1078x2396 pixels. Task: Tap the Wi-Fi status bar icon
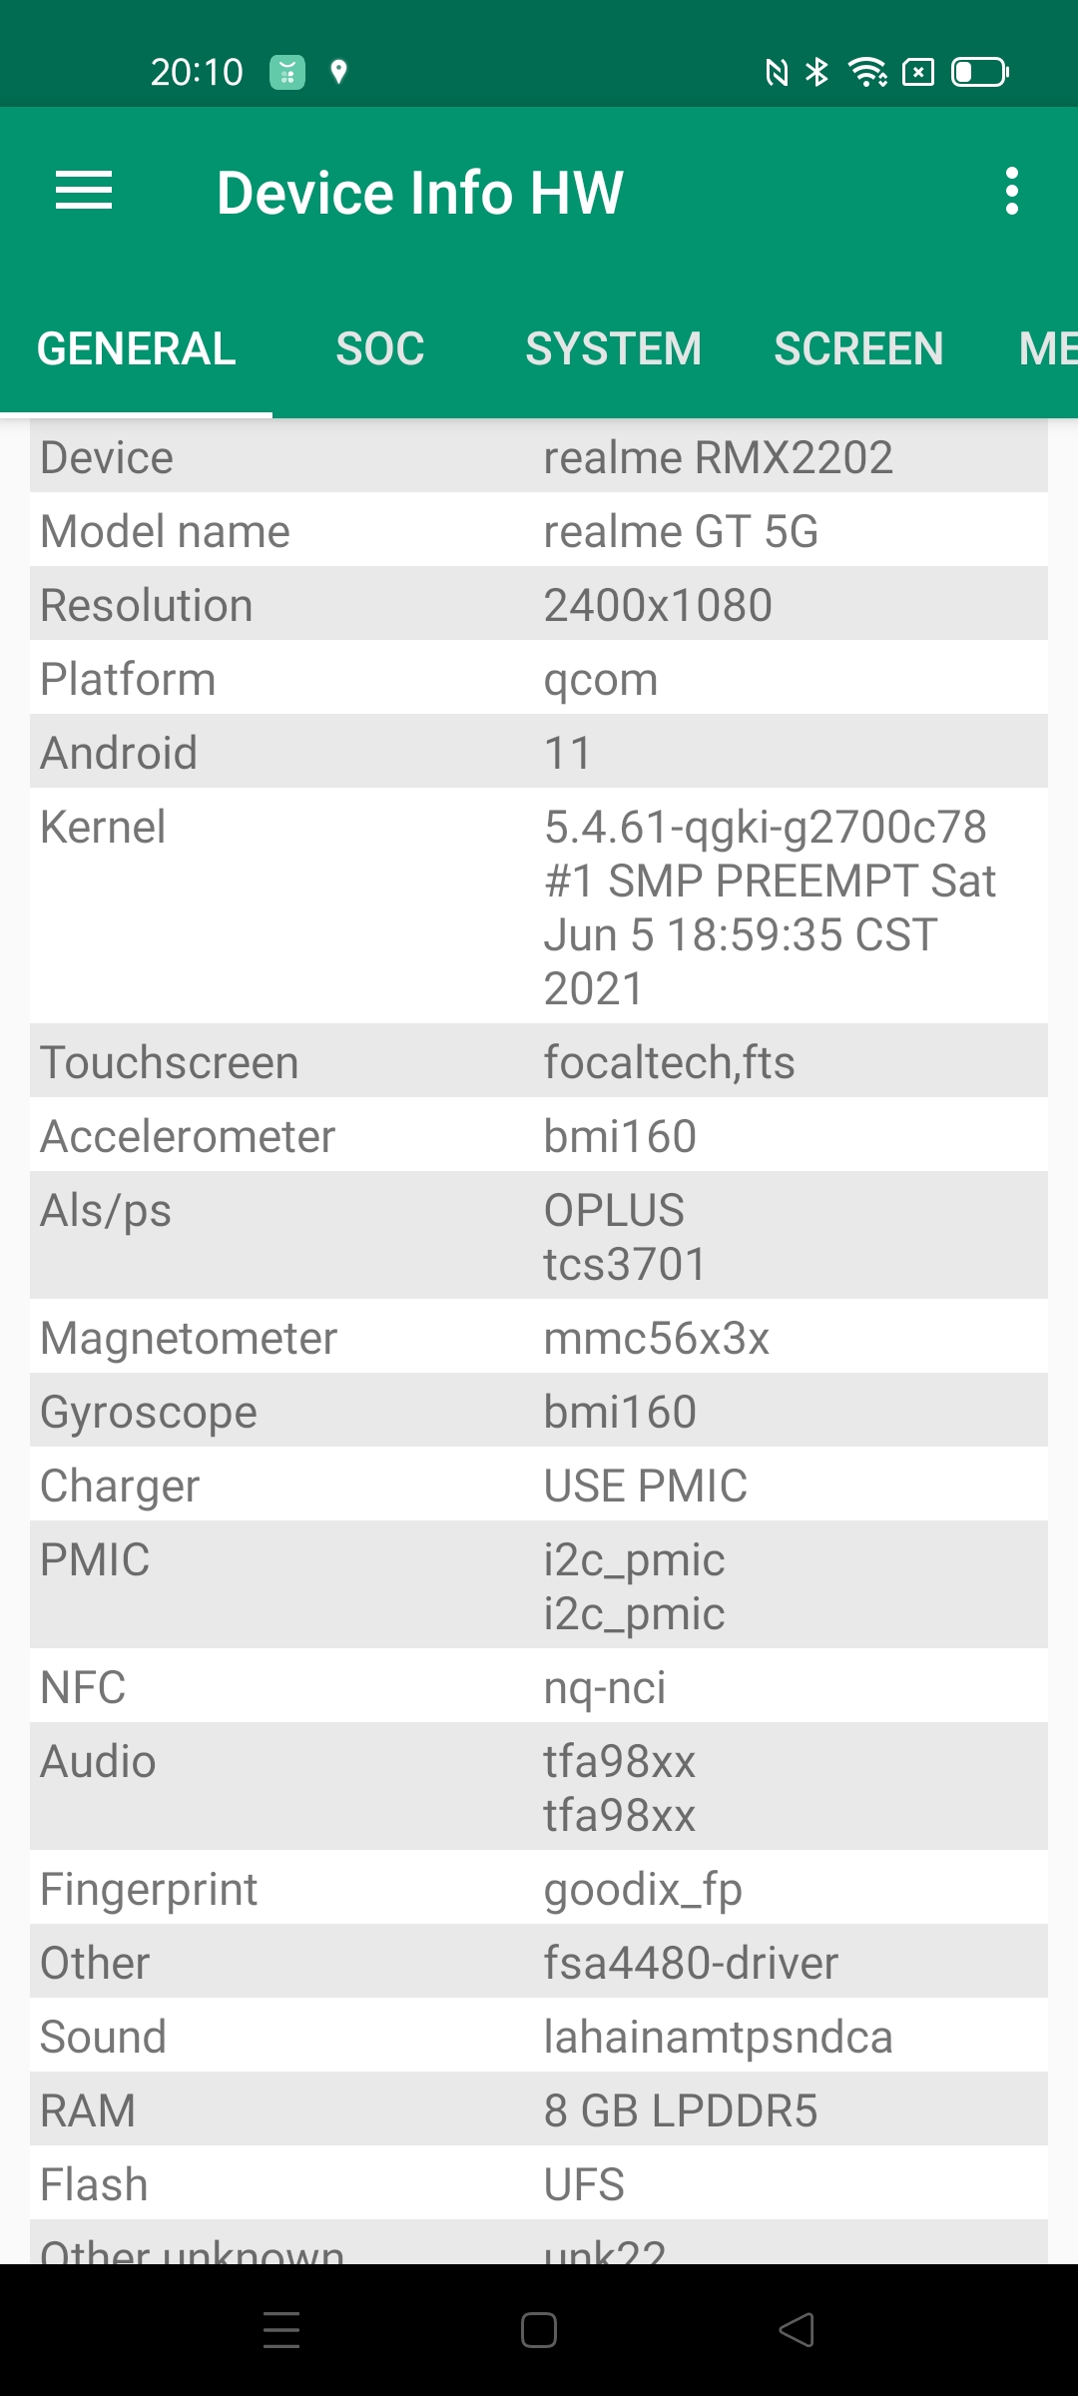coord(866,72)
